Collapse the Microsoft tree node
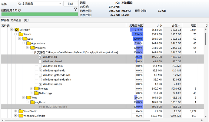Image resolution: width=209 pixels, height=122 pixels. tap(12, 29)
